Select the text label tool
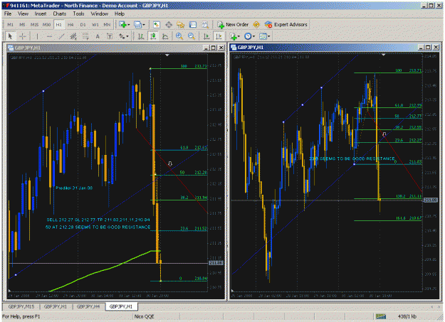The image size is (445, 322). pyautogui.click(x=110, y=36)
